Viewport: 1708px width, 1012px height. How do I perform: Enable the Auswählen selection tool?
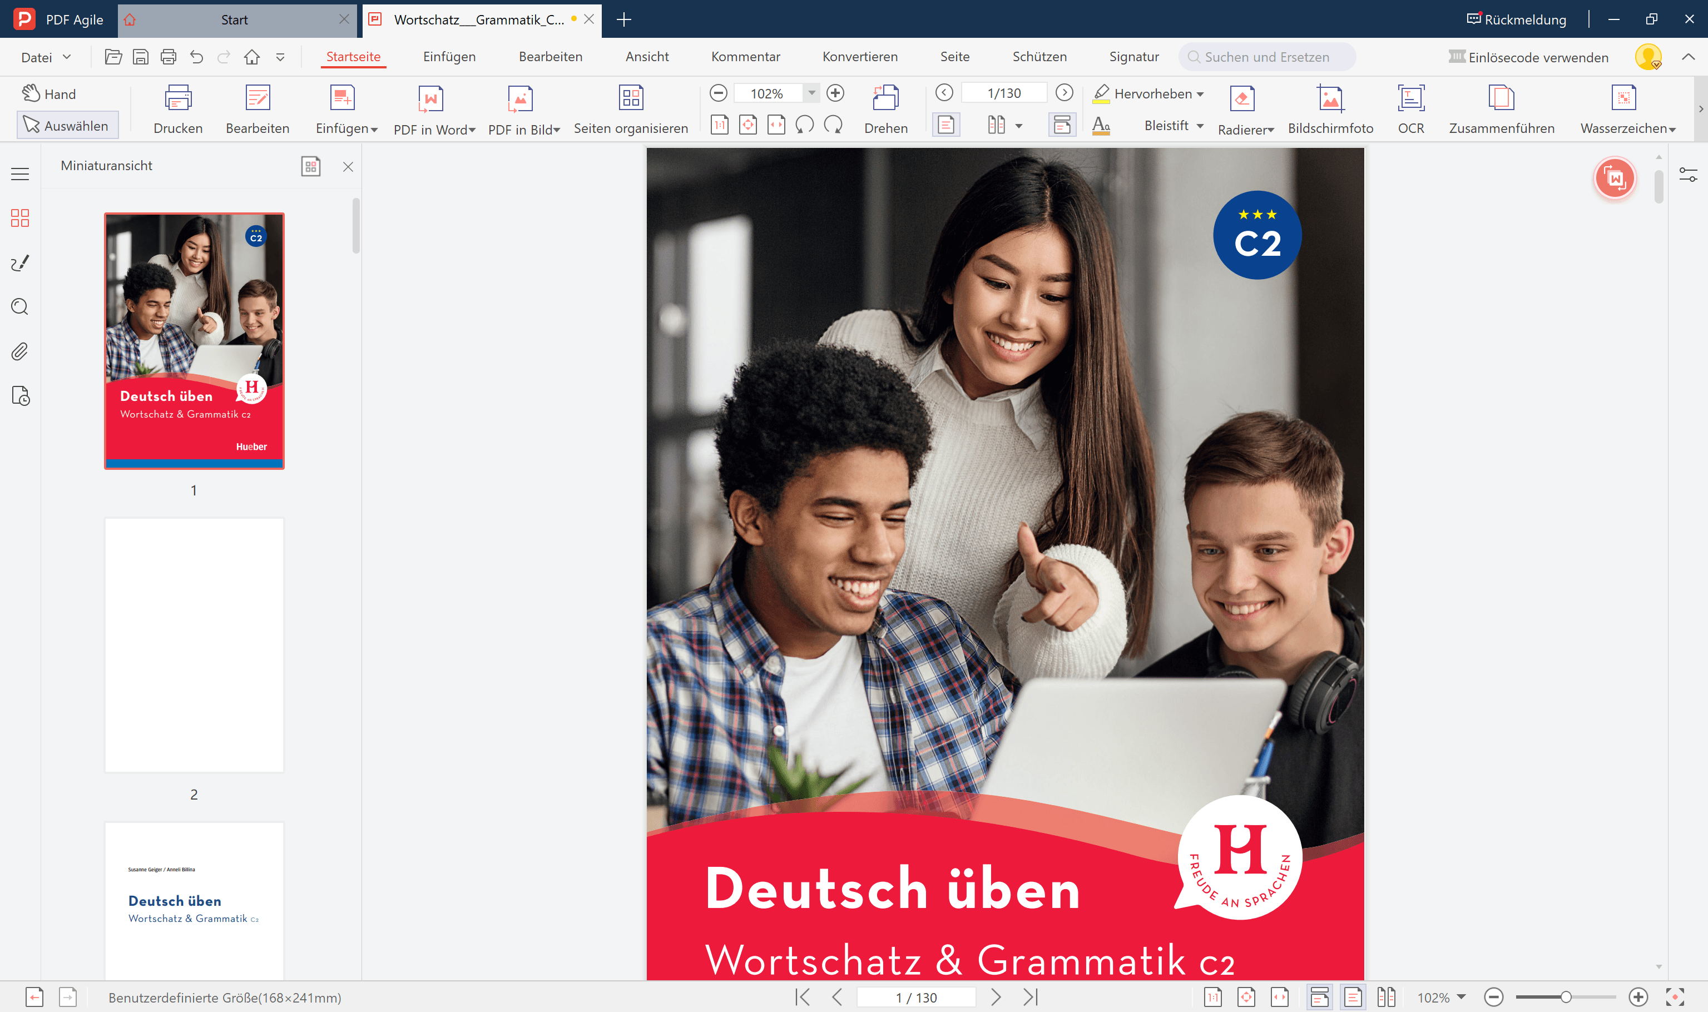click(67, 126)
